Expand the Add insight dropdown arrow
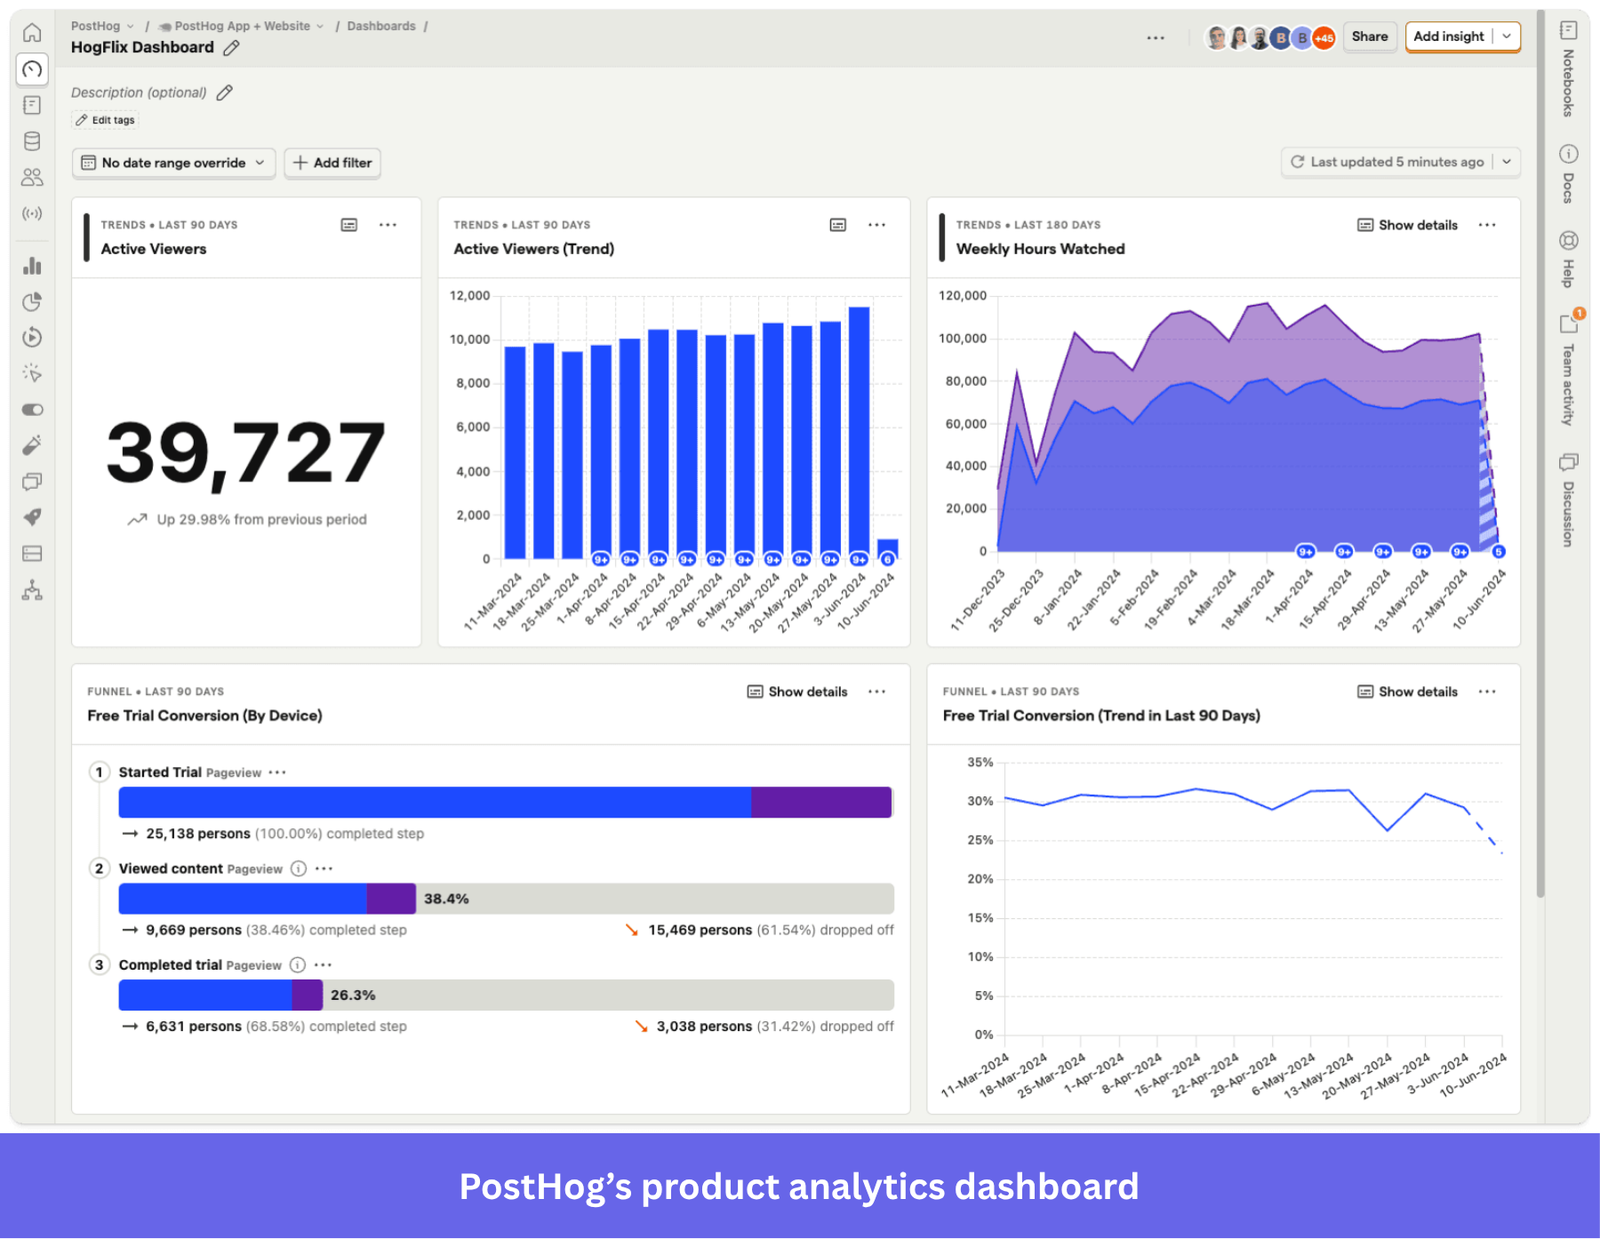This screenshot has height=1239, width=1600. [x=1508, y=36]
